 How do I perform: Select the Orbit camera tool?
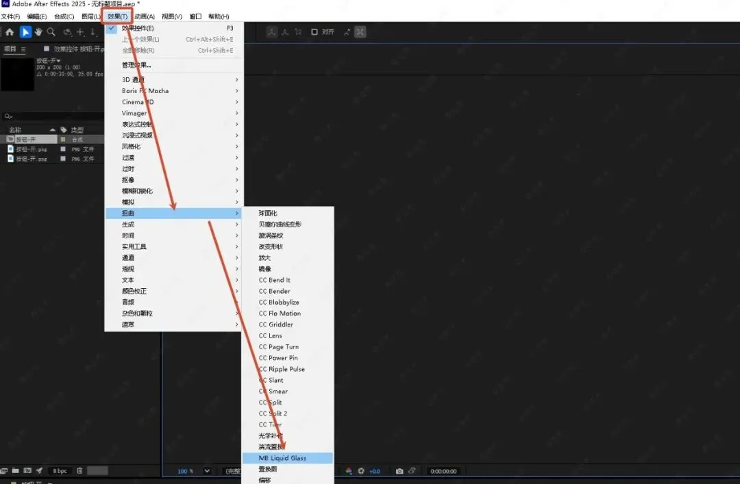point(67,32)
